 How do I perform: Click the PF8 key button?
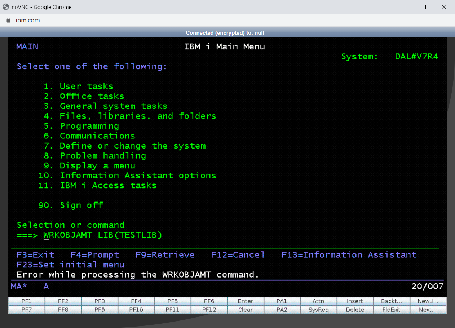63,310
